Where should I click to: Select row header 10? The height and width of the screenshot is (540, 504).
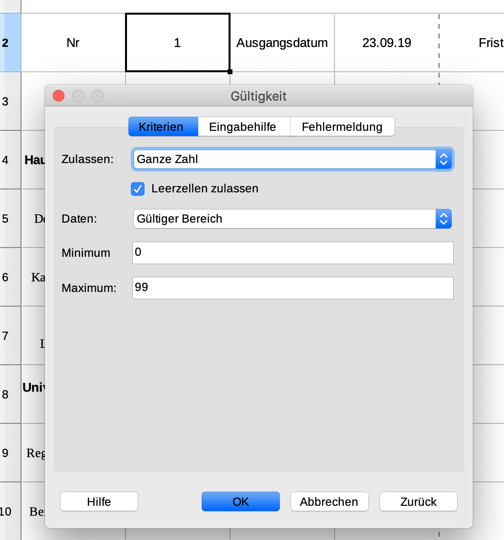pyautogui.click(x=10, y=511)
